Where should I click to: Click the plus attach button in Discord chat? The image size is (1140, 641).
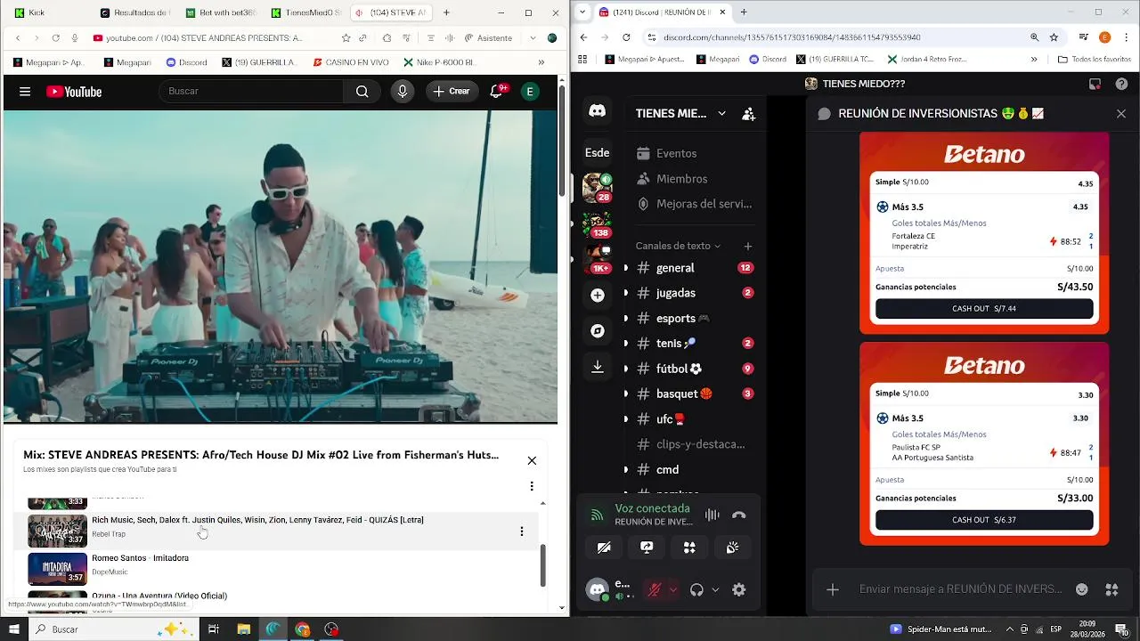(833, 588)
